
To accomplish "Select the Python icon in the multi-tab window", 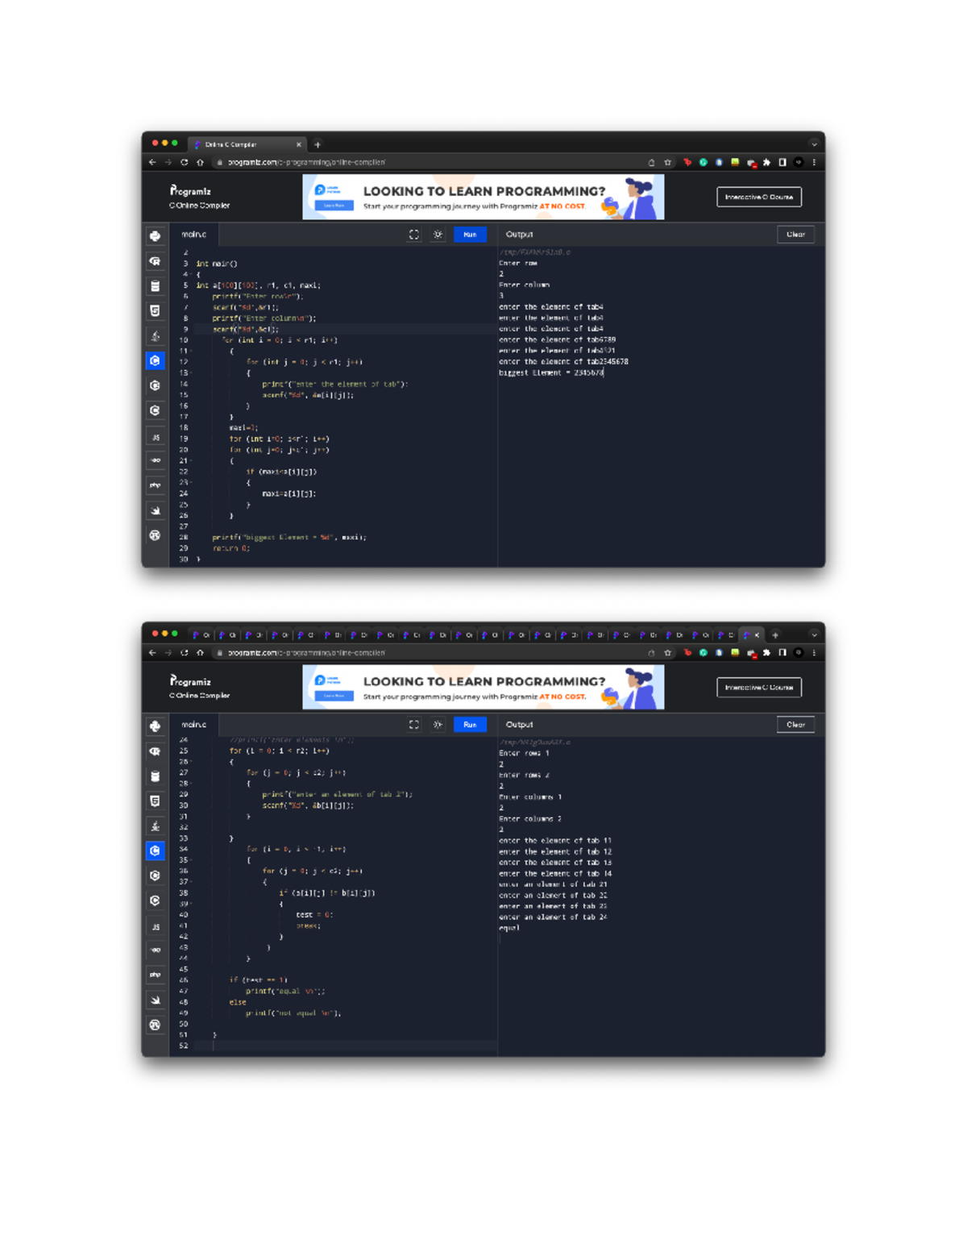I will [x=156, y=726].
